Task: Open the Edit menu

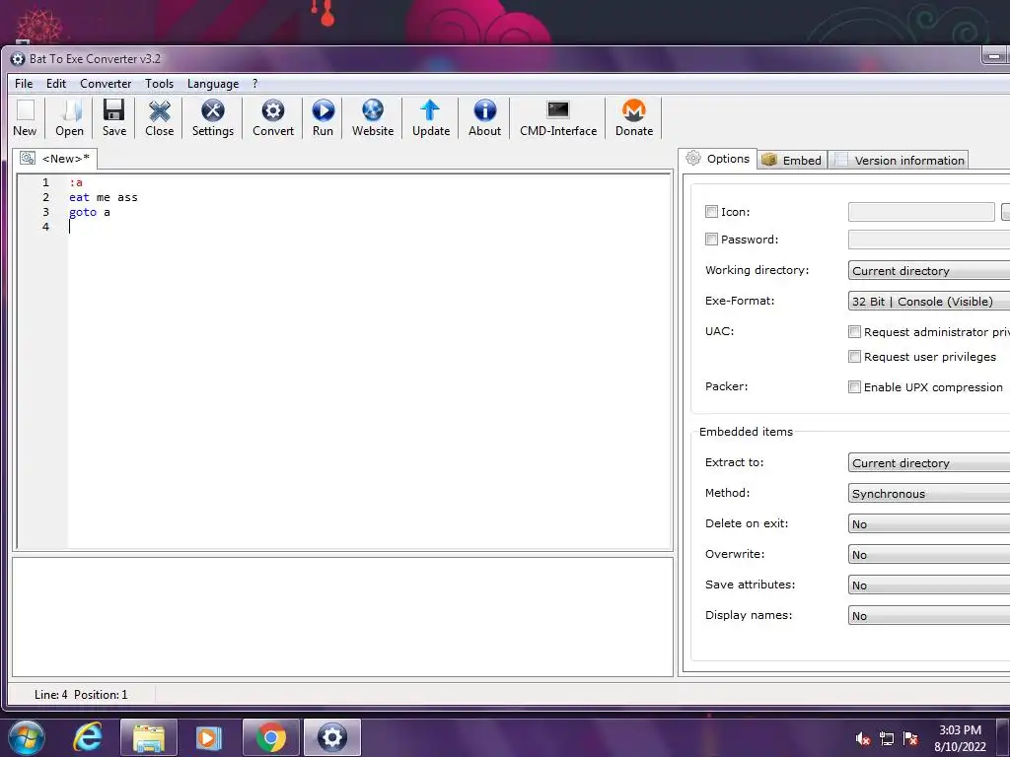Action: click(x=56, y=84)
